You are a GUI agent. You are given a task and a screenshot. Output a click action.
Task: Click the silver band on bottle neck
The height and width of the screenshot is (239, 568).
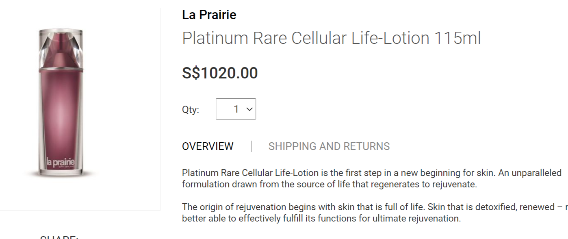pyautogui.click(x=61, y=70)
